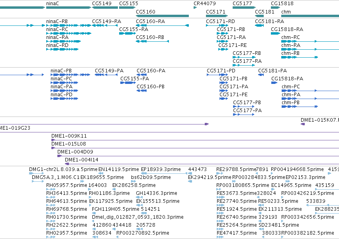
Task: Click BAC clone DME1-004I14
Action: 82,160
